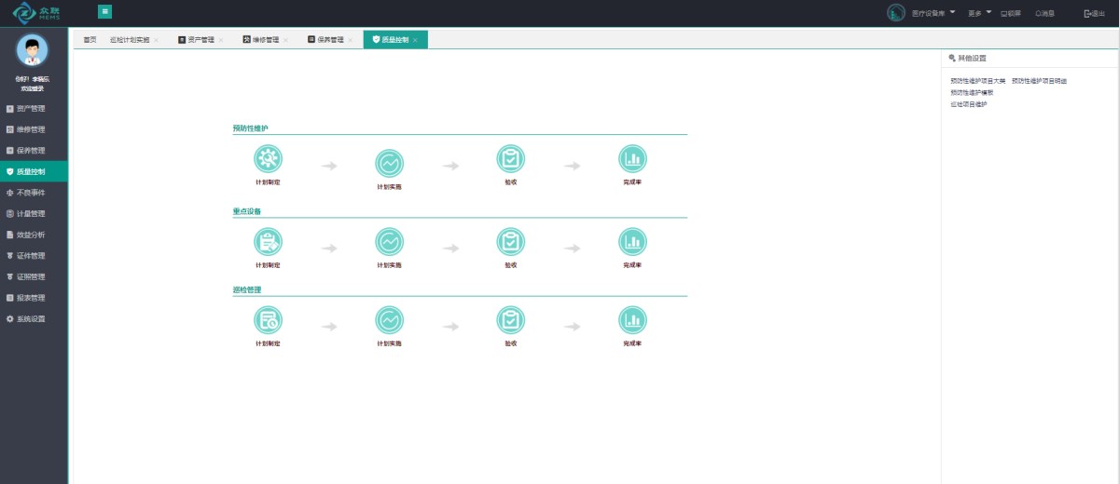The image size is (1119, 484).
Task: Open 报表管理 in the sidebar
Action: [x=34, y=298]
